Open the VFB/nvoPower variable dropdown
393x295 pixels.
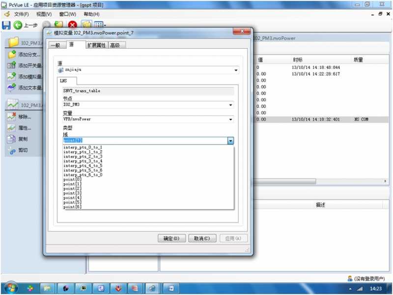[230, 119]
